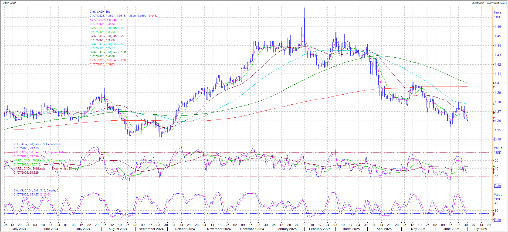Select the 'RSI, CAD=, Bid(Last), 14, Exponential' legend
This screenshot has width=508, height=232.
[x=38, y=152]
